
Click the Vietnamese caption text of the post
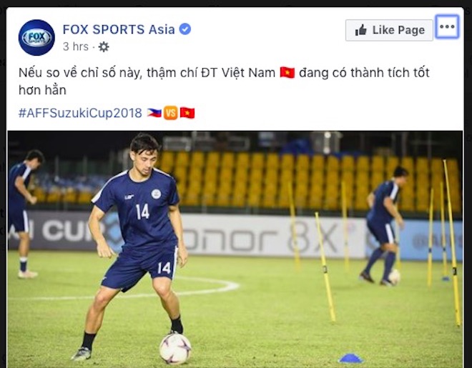(x=224, y=81)
